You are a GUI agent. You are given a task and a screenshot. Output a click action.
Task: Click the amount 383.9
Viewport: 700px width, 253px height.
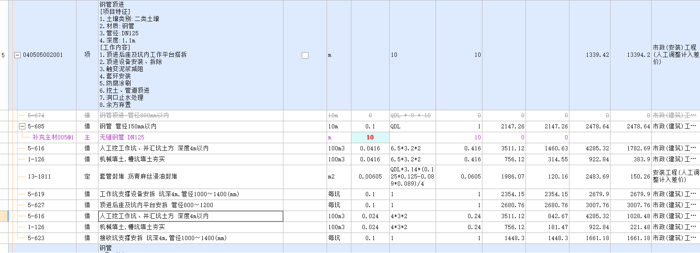point(642,159)
